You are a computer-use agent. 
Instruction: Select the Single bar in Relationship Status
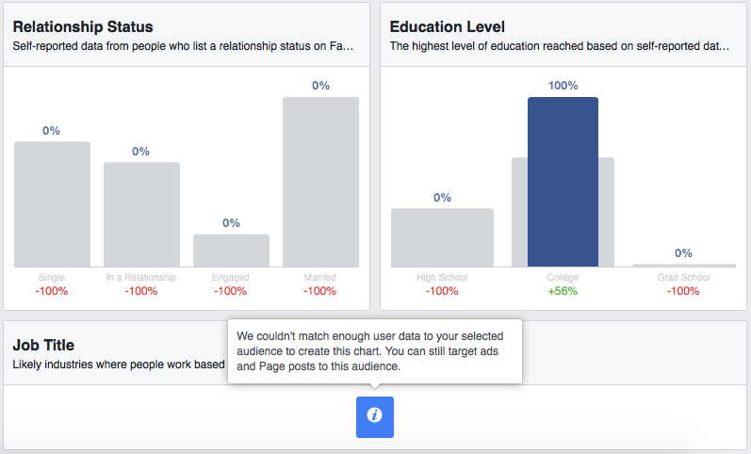tap(52, 204)
